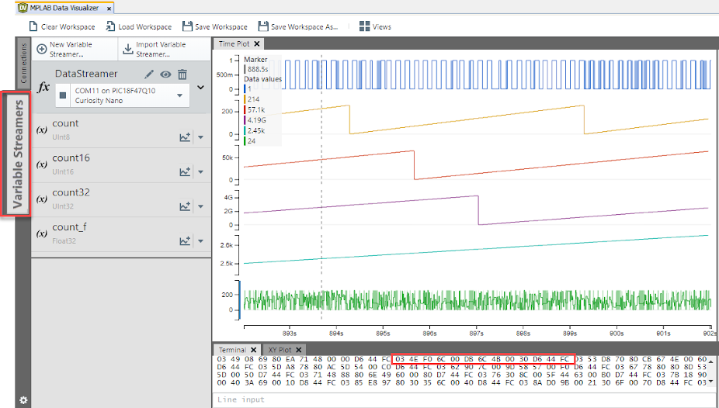Image resolution: width=719 pixels, height=408 pixels.
Task: Open the count variable plot dropdown
Action: (201, 137)
